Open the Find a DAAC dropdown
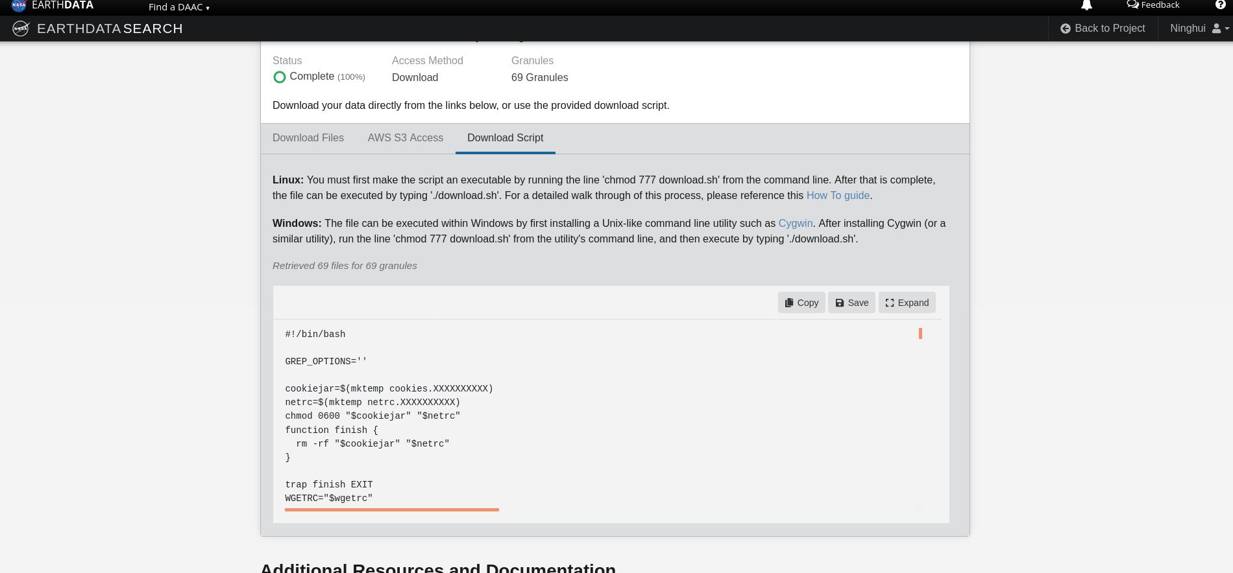1233x573 pixels. (x=178, y=7)
